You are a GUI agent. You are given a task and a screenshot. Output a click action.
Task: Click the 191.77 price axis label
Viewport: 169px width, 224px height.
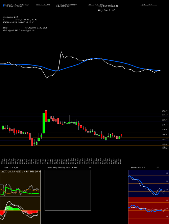tap(165, 139)
